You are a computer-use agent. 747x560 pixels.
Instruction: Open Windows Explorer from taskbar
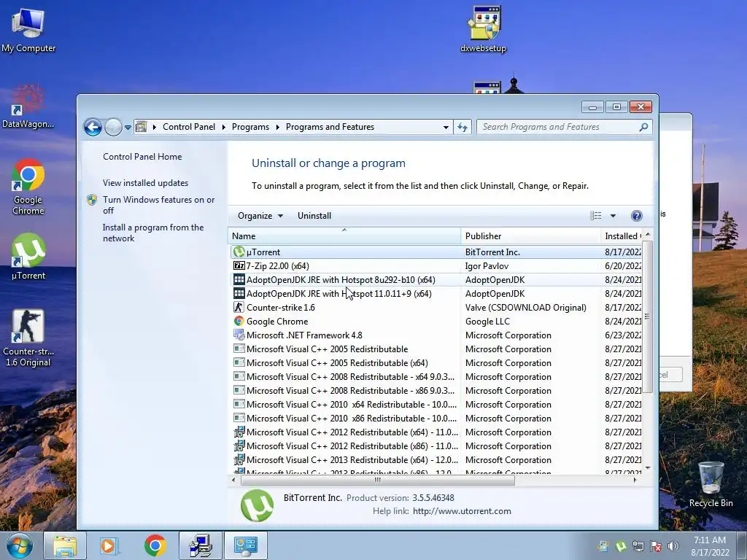tap(65, 545)
